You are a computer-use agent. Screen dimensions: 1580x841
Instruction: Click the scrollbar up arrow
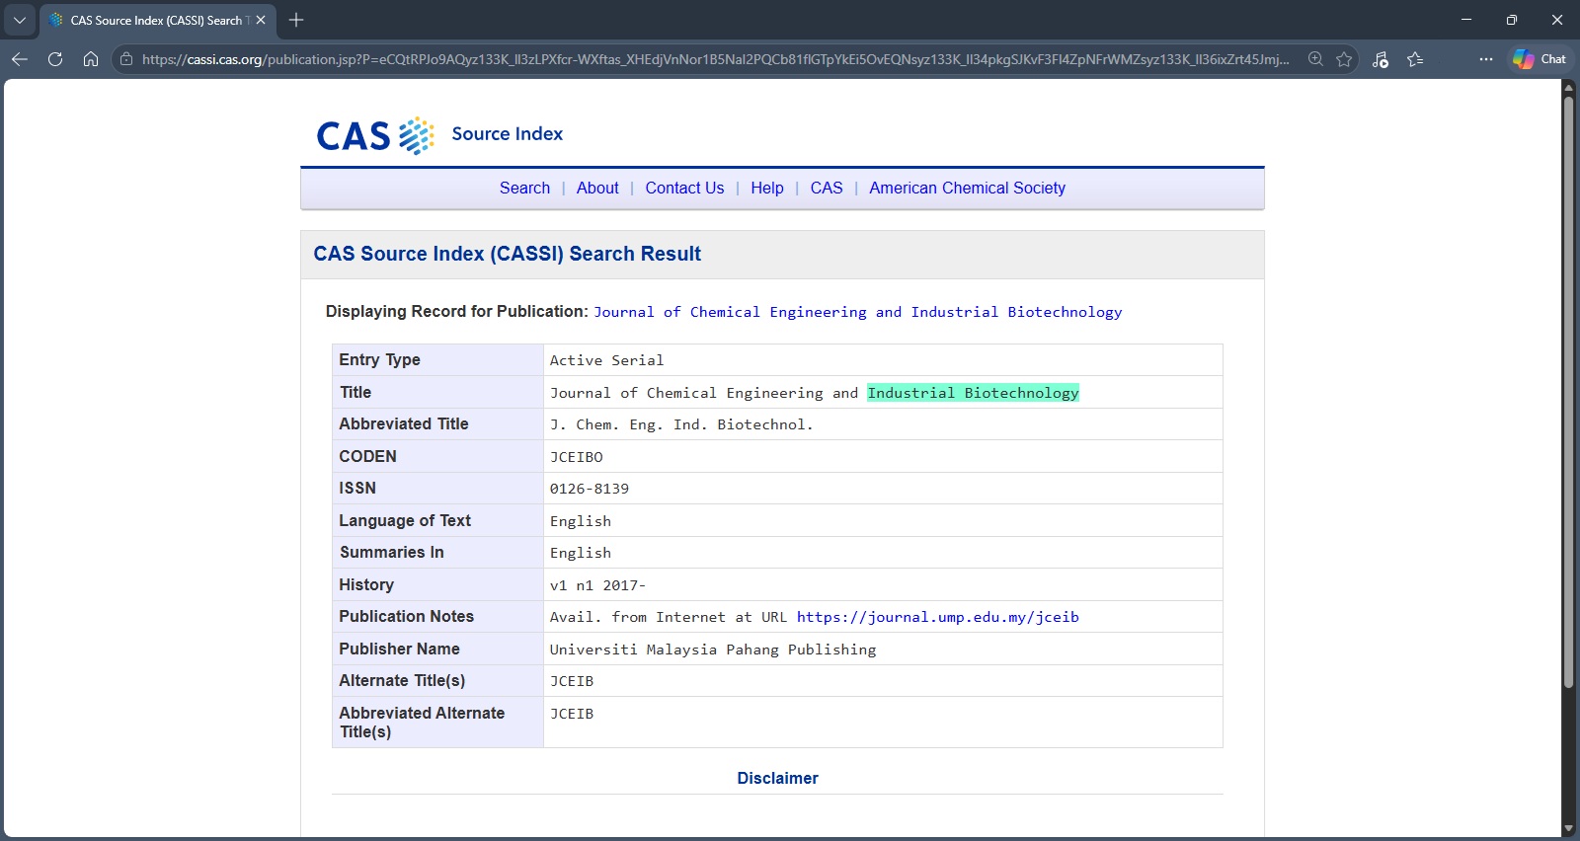pos(1568,87)
